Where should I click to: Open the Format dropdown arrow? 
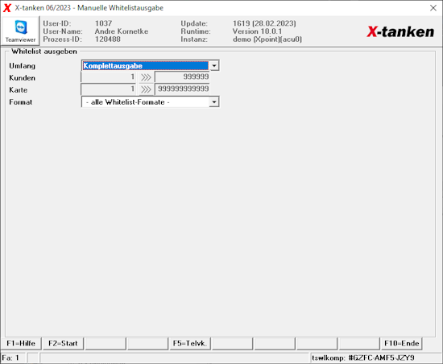214,102
